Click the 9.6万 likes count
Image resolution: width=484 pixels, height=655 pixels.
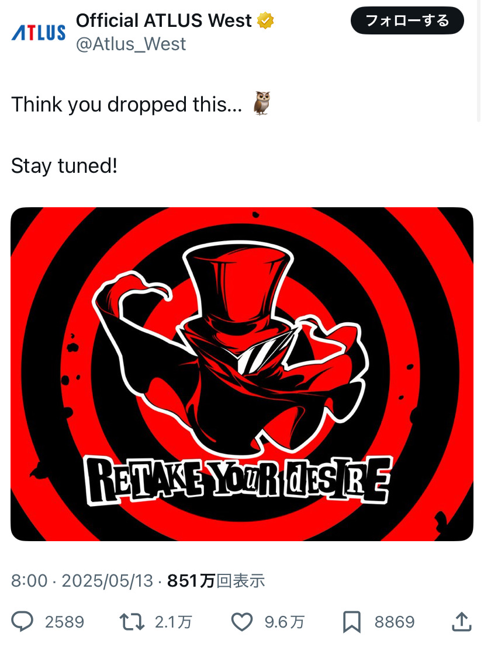tap(285, 622)
